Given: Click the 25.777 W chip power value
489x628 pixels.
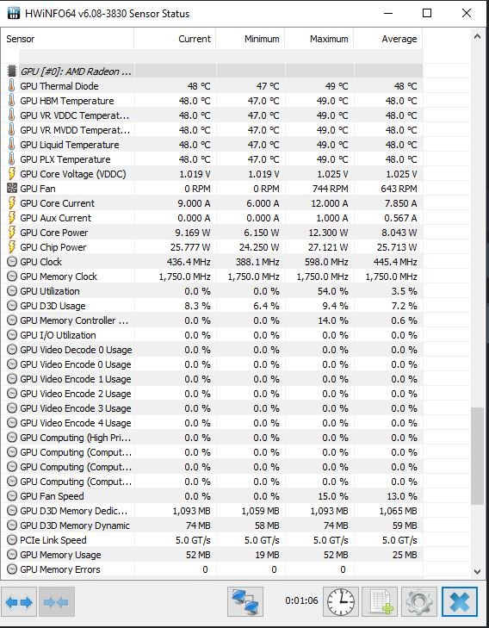Looking at the screenshot, I should click(190, 247).
